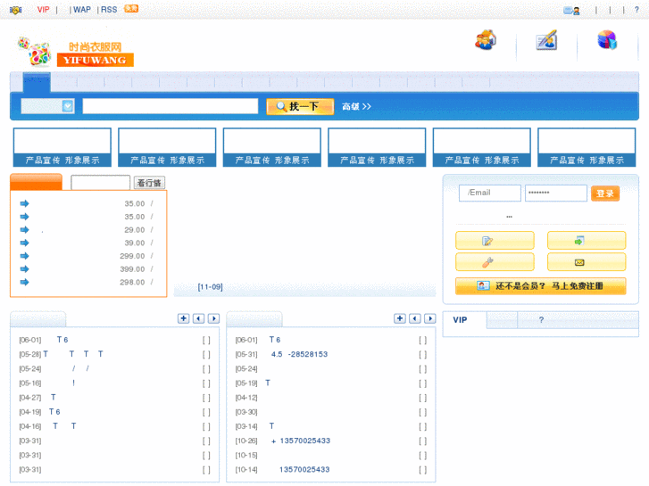Click the yellow free registration banner button

(540, 286)
